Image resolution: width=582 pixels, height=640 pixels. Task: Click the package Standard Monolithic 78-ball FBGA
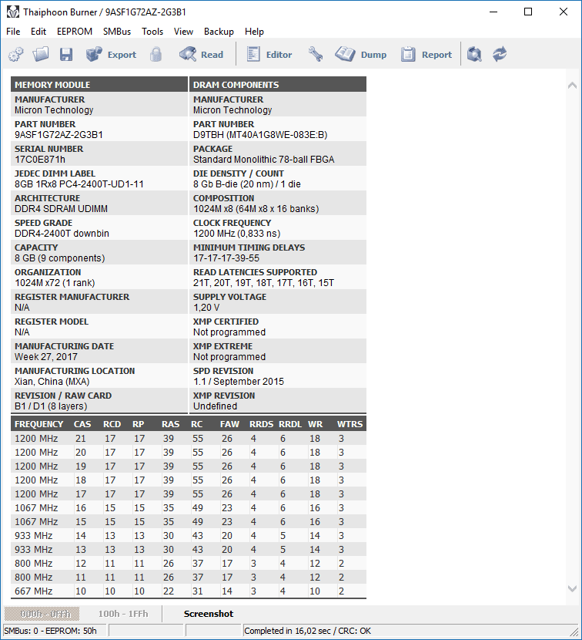[x=264, y=159]
